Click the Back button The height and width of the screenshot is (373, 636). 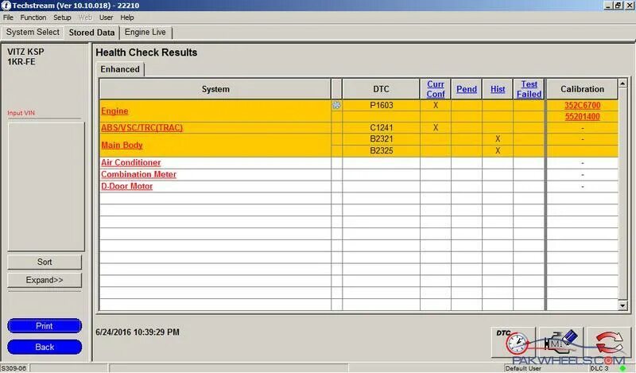click(x=45, y=347)
